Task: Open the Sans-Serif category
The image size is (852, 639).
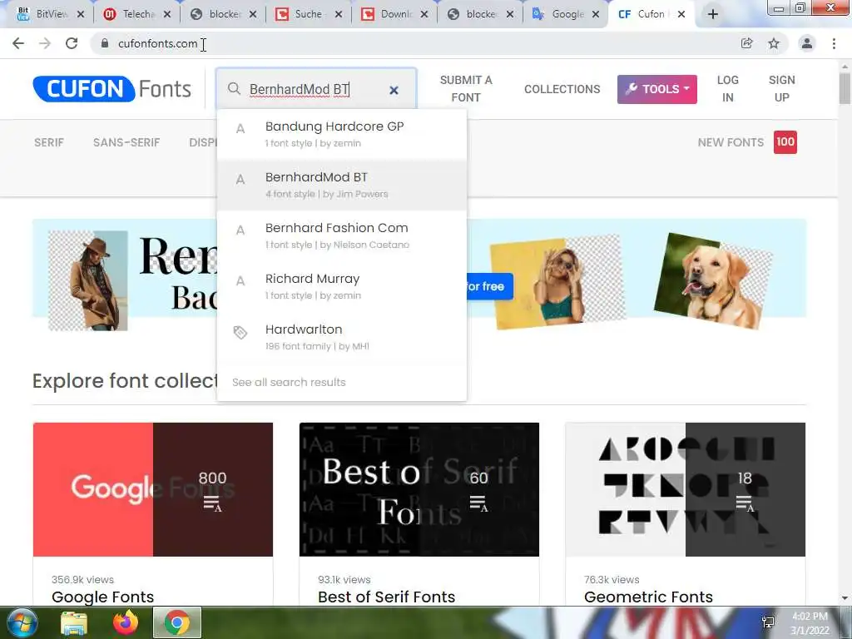Action: 126,142
